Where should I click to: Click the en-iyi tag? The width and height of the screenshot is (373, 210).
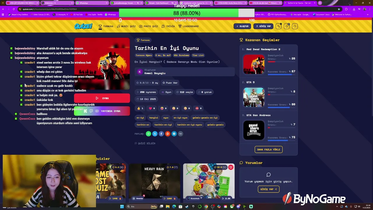(140, 118)
